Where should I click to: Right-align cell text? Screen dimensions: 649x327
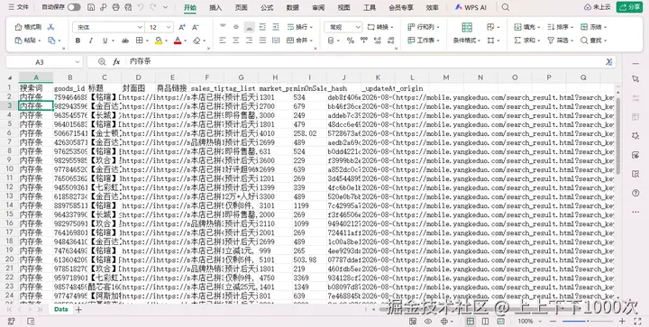pos(249,41)
